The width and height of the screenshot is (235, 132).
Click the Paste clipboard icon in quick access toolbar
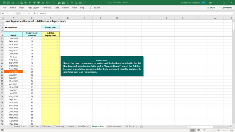point(43,3)
